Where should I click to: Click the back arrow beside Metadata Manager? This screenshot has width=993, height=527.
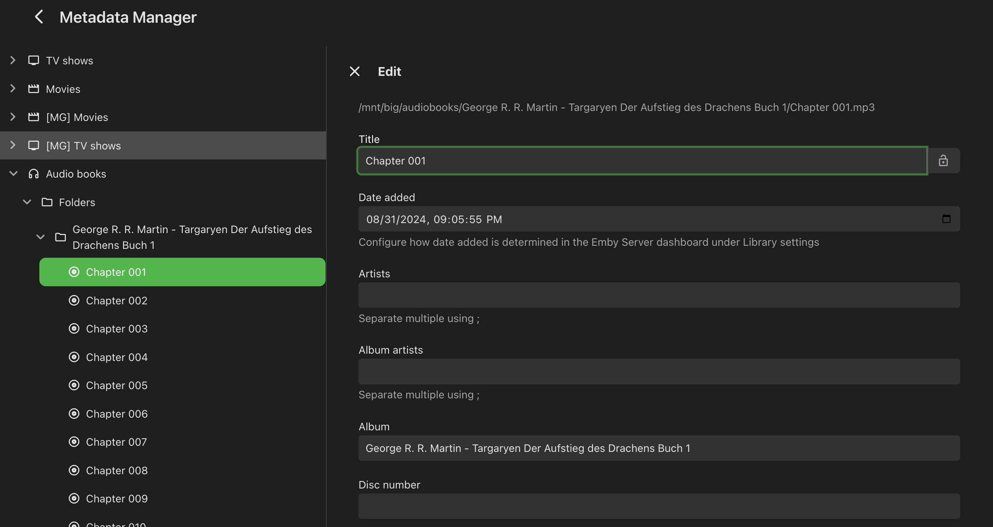coord(39,17)
